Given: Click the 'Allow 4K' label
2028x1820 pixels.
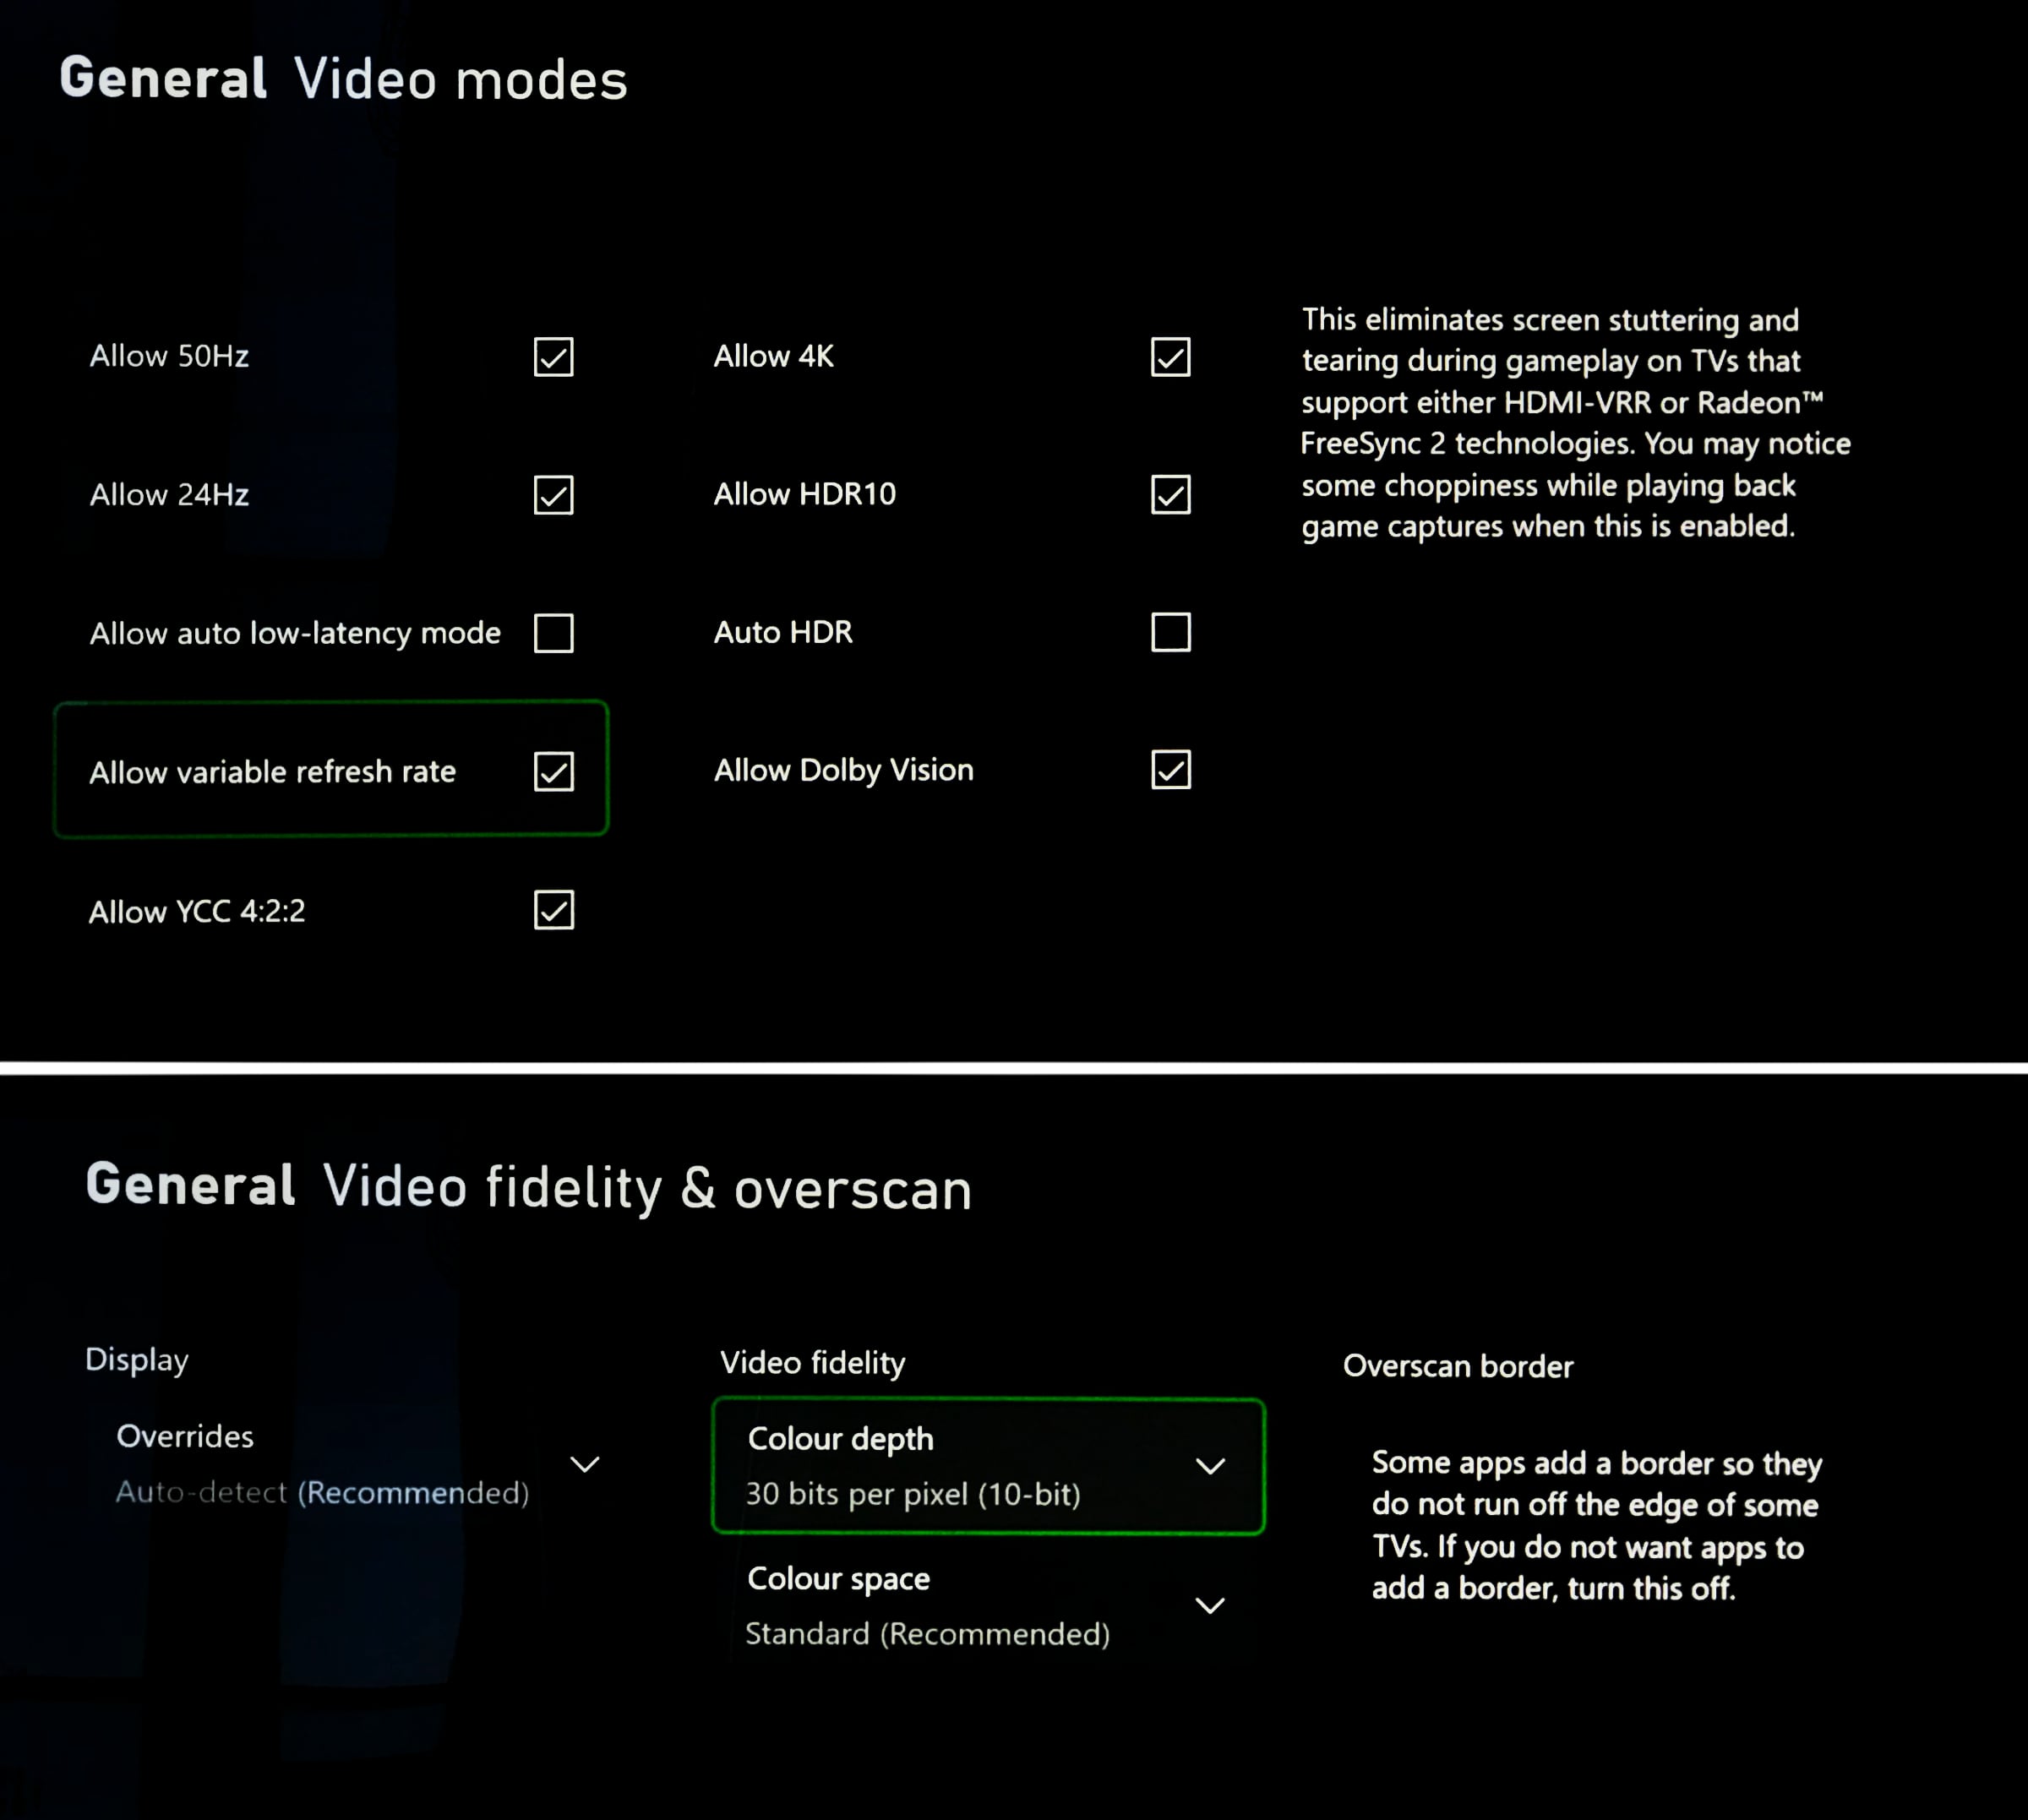Looking at the screenshot, I should coord(773,356).
